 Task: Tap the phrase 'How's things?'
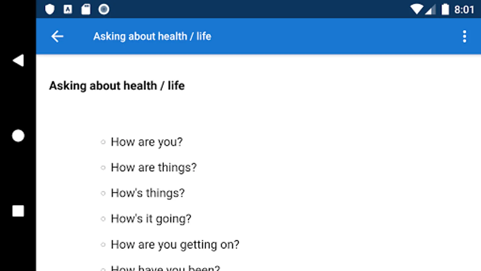tap(147, 193)
